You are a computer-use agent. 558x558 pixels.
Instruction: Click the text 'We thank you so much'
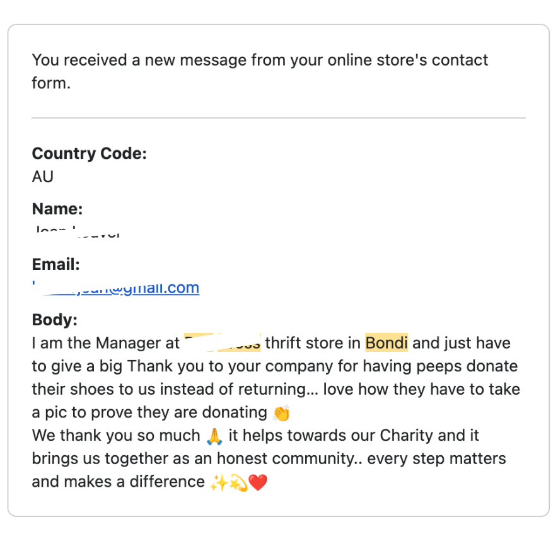116,436
